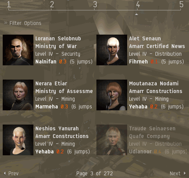
Task: Click the Marmeha location name
Action: (46, 106)
